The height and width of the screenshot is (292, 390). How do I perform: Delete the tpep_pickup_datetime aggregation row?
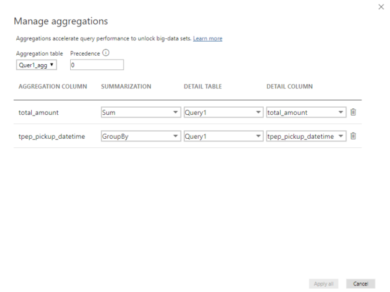(x=354, y=136)
